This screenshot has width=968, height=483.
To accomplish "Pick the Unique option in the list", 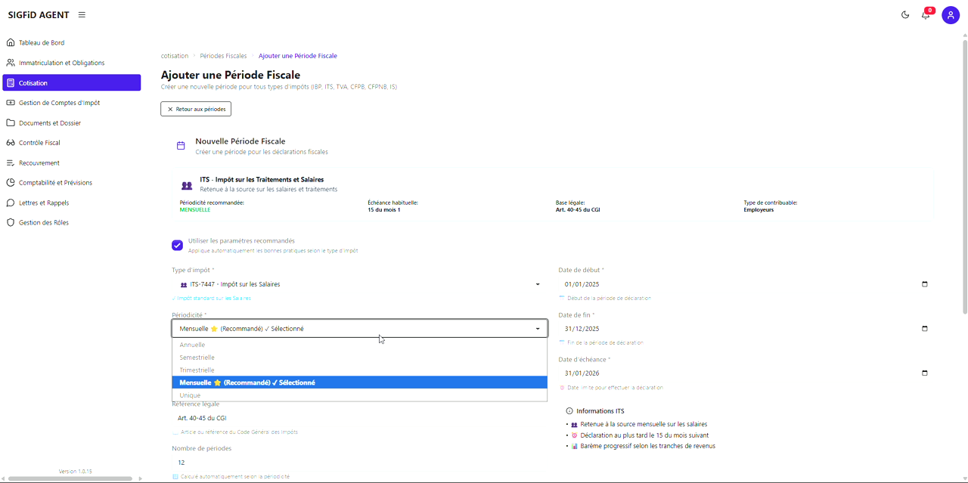I will point(190,395).
